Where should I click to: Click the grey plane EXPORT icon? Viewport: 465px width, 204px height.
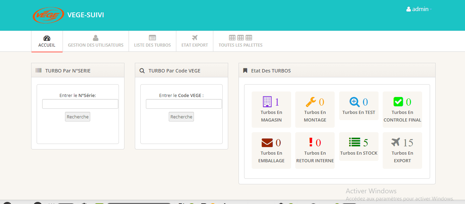396,142
